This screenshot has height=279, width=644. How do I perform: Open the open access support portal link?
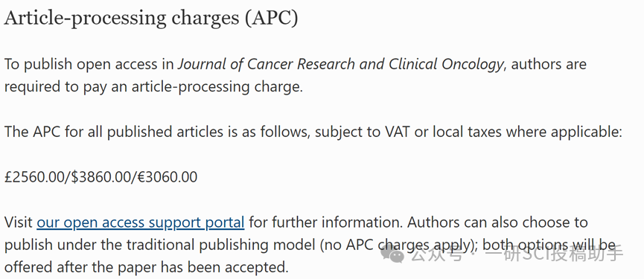pos(141,222)
